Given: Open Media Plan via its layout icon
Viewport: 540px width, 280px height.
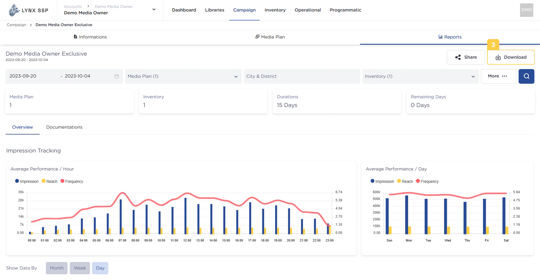Looking at the screenshot, I should (x=257, y=37).
